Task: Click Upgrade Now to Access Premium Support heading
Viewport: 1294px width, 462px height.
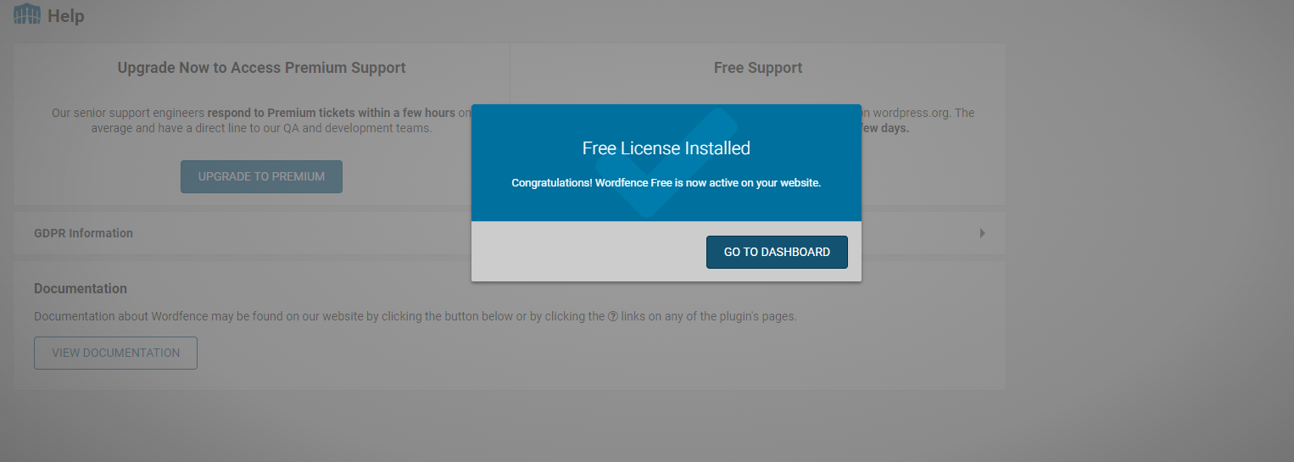Action: (x=261, y=68)
